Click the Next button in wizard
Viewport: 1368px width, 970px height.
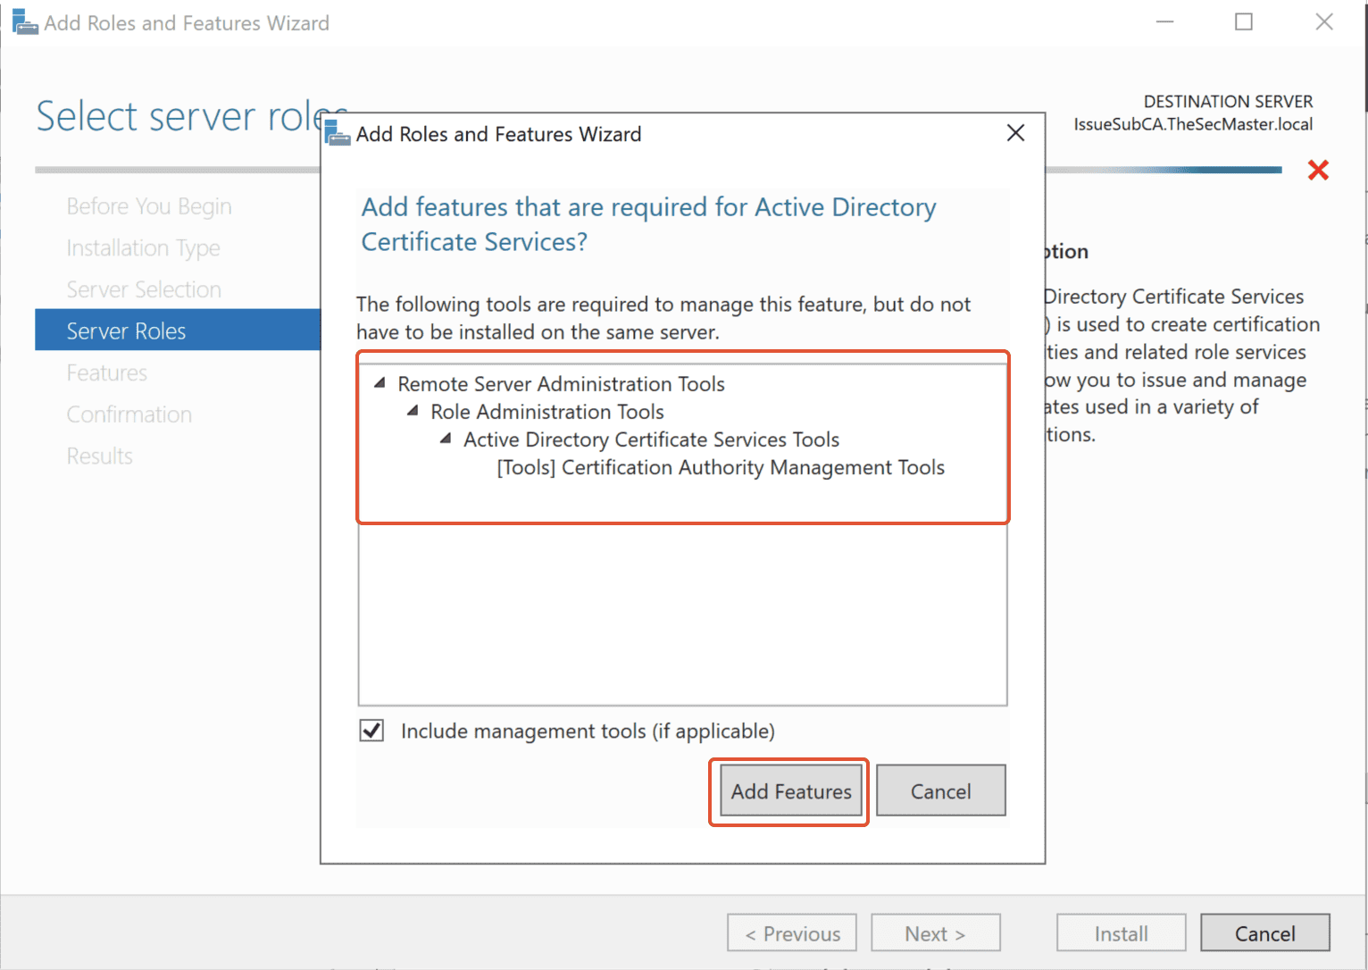[936, 933]
